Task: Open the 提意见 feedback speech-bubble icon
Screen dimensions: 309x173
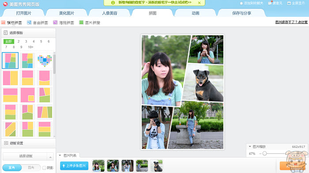Action: pos(270,3)
